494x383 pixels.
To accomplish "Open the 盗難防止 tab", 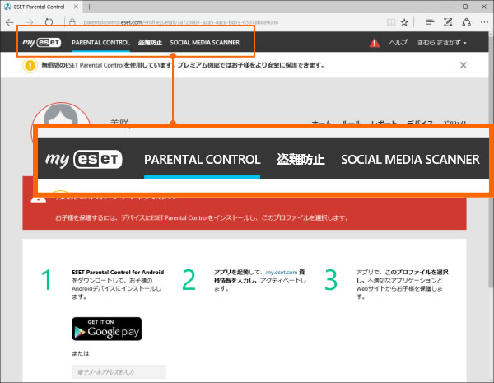I will (150, 43).
